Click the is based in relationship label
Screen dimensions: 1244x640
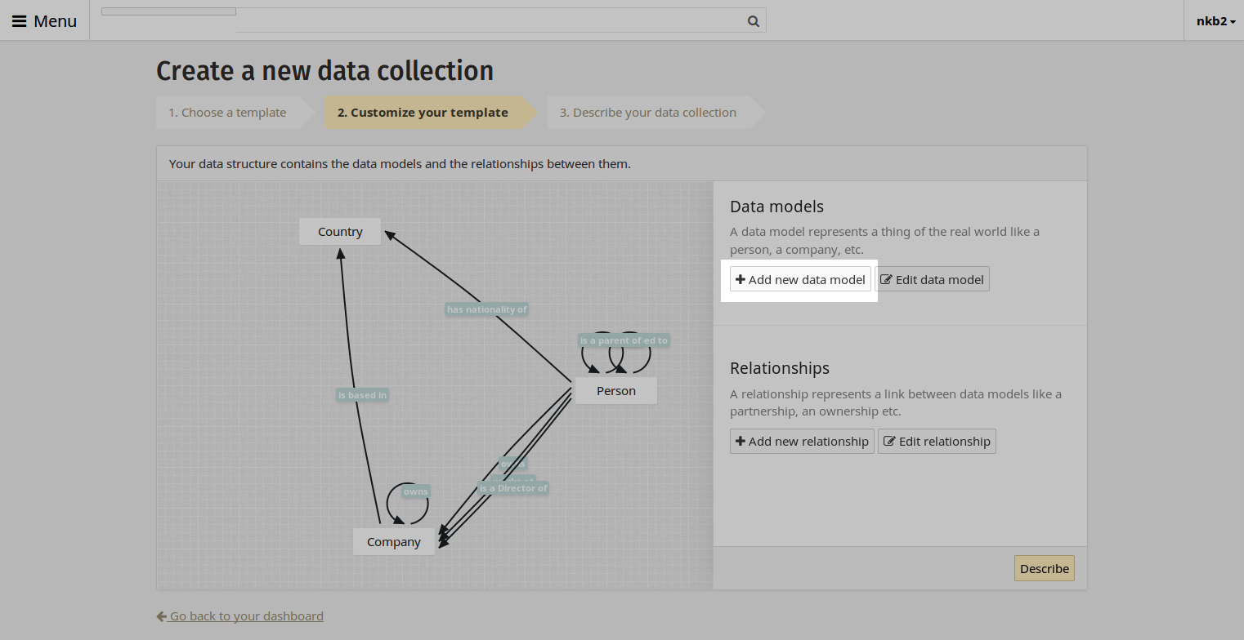click(x=362, y=394)
